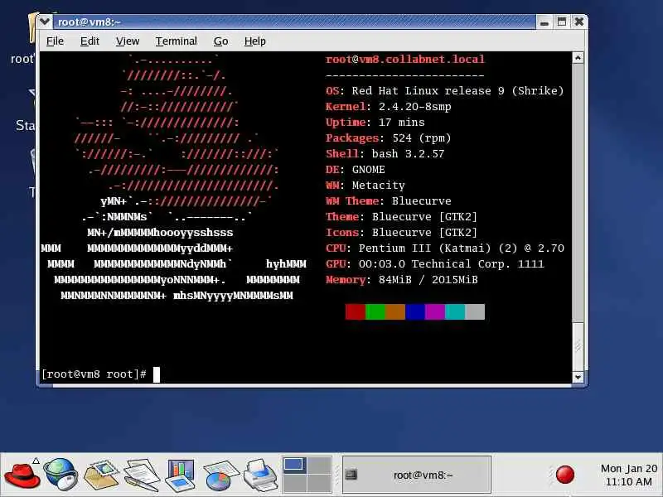Open the presentation application icon
The image size is (663, 497).
[180, 475]
